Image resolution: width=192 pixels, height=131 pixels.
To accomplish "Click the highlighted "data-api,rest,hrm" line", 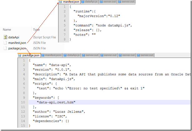I will click(x=110, y=102).
